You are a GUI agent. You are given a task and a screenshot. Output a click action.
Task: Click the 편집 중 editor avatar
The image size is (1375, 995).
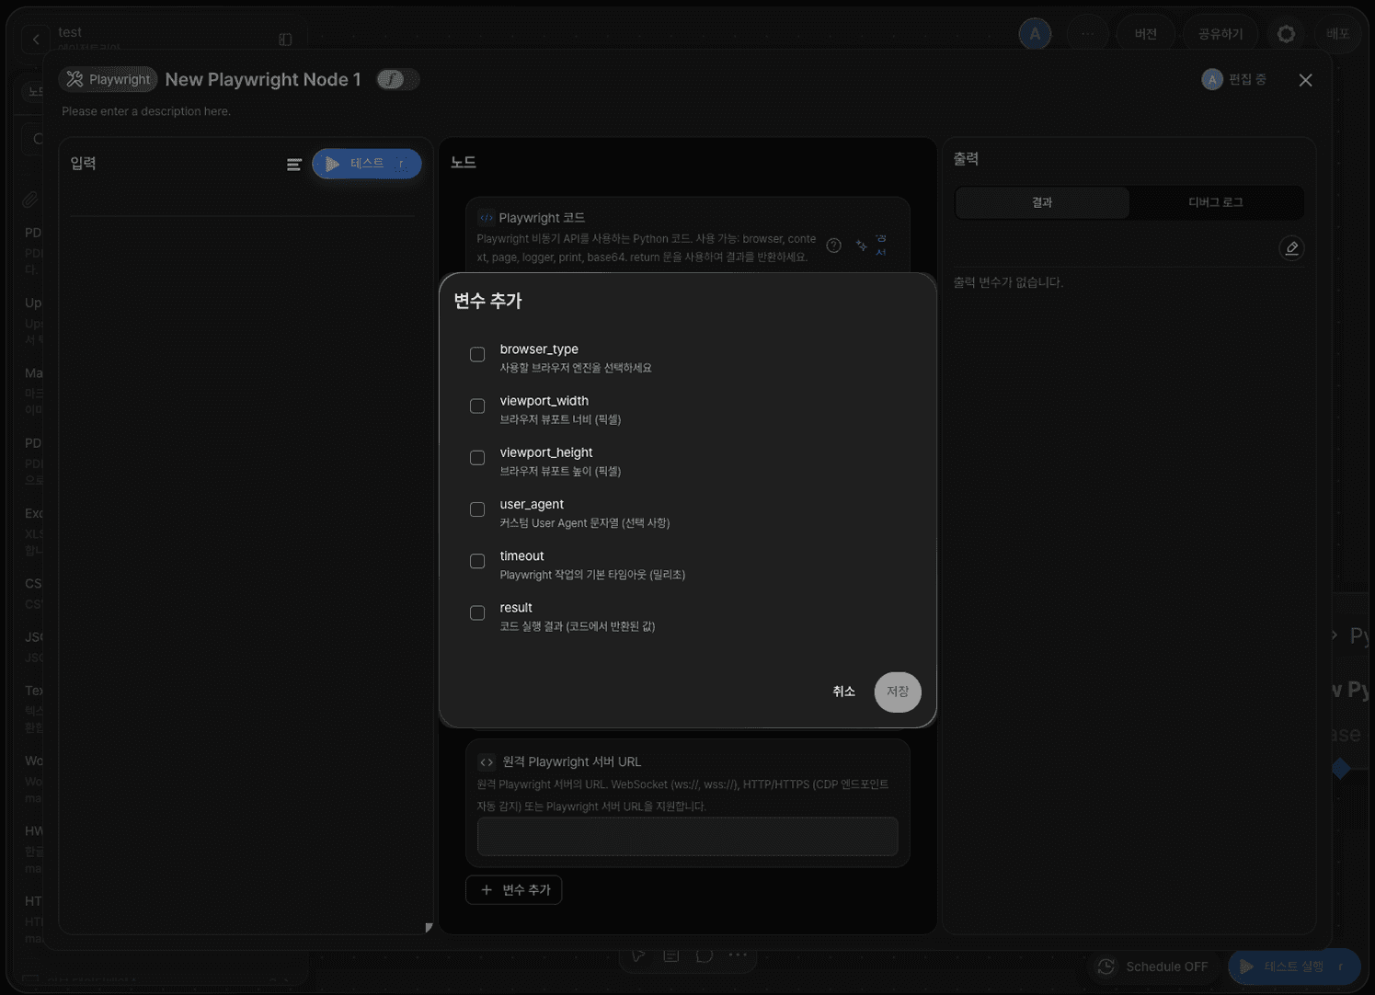tap(1212, 80)
